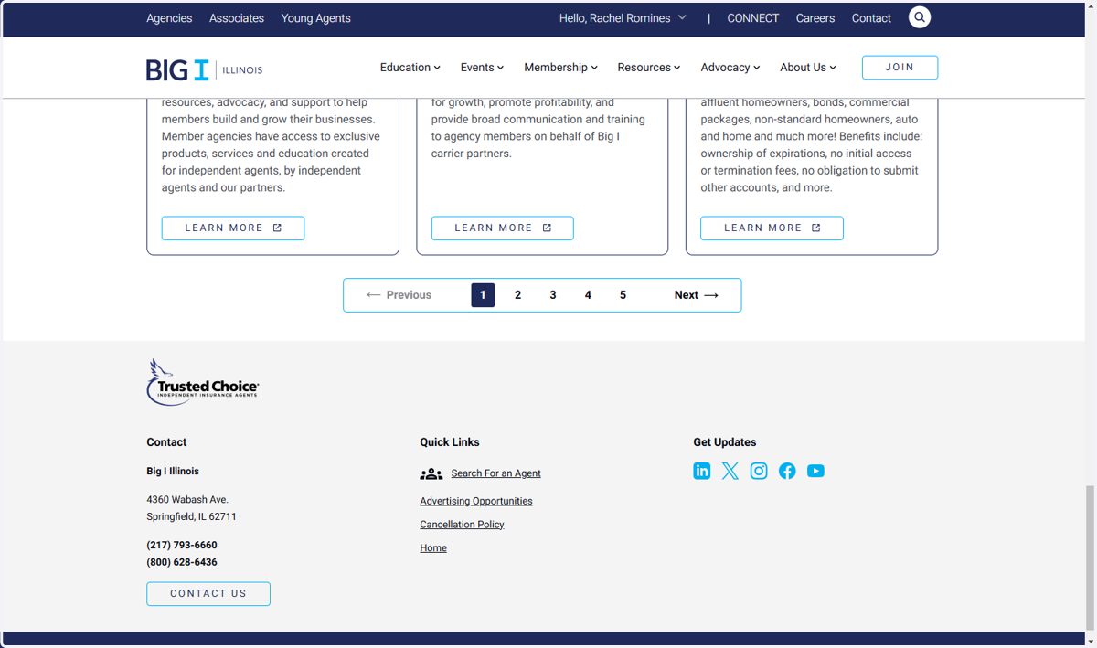
Task: Open the Young Agents top menu item
Action: click(x=315, y=18)
